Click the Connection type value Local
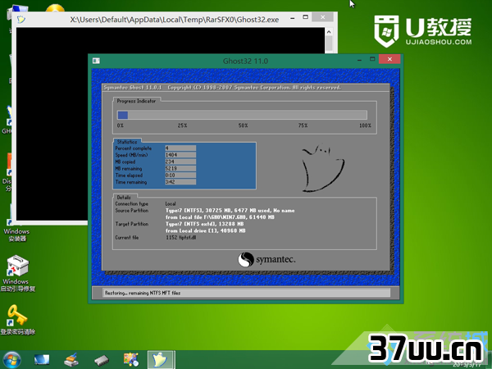The width and height of the screenshot is (492, 369). pos(171,203)
